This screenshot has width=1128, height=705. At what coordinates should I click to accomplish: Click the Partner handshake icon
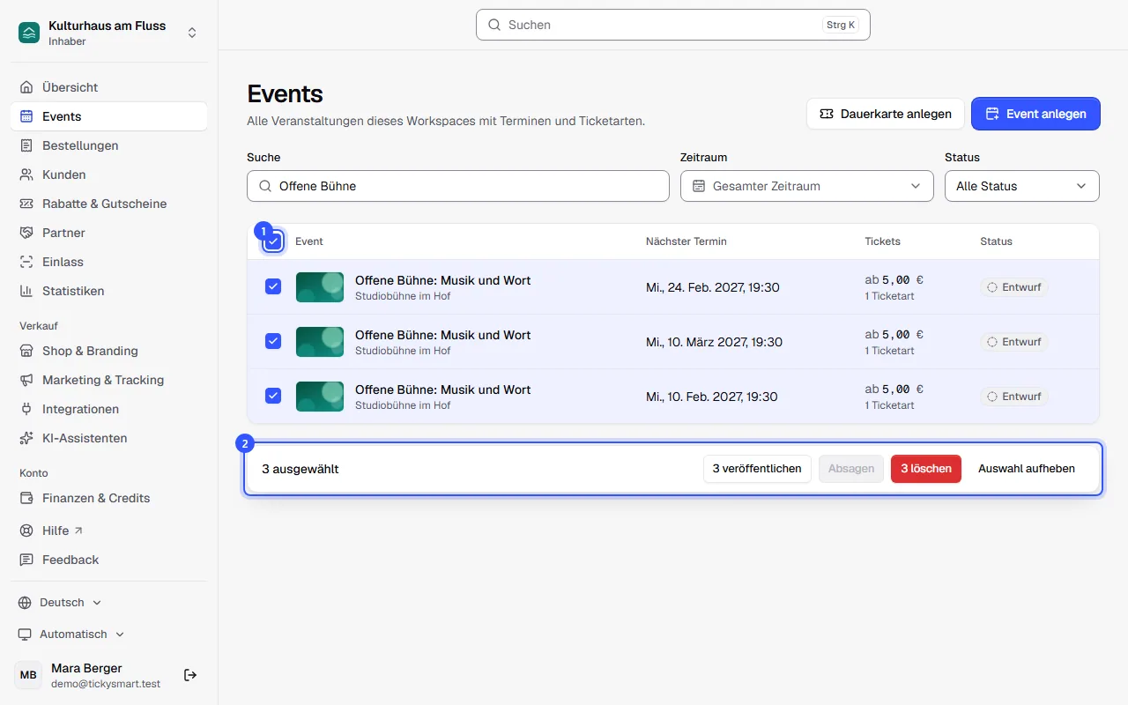26,233
